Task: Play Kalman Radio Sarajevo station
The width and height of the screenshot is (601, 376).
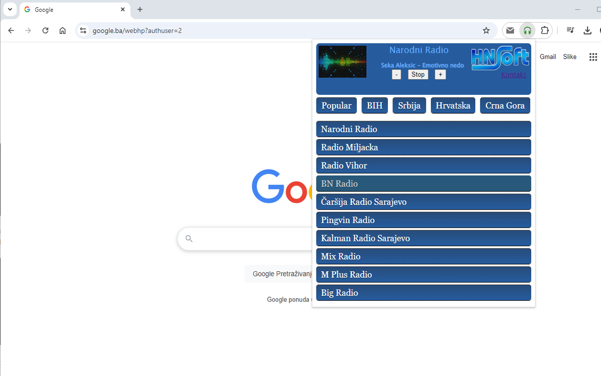Action: coord(424,238)
